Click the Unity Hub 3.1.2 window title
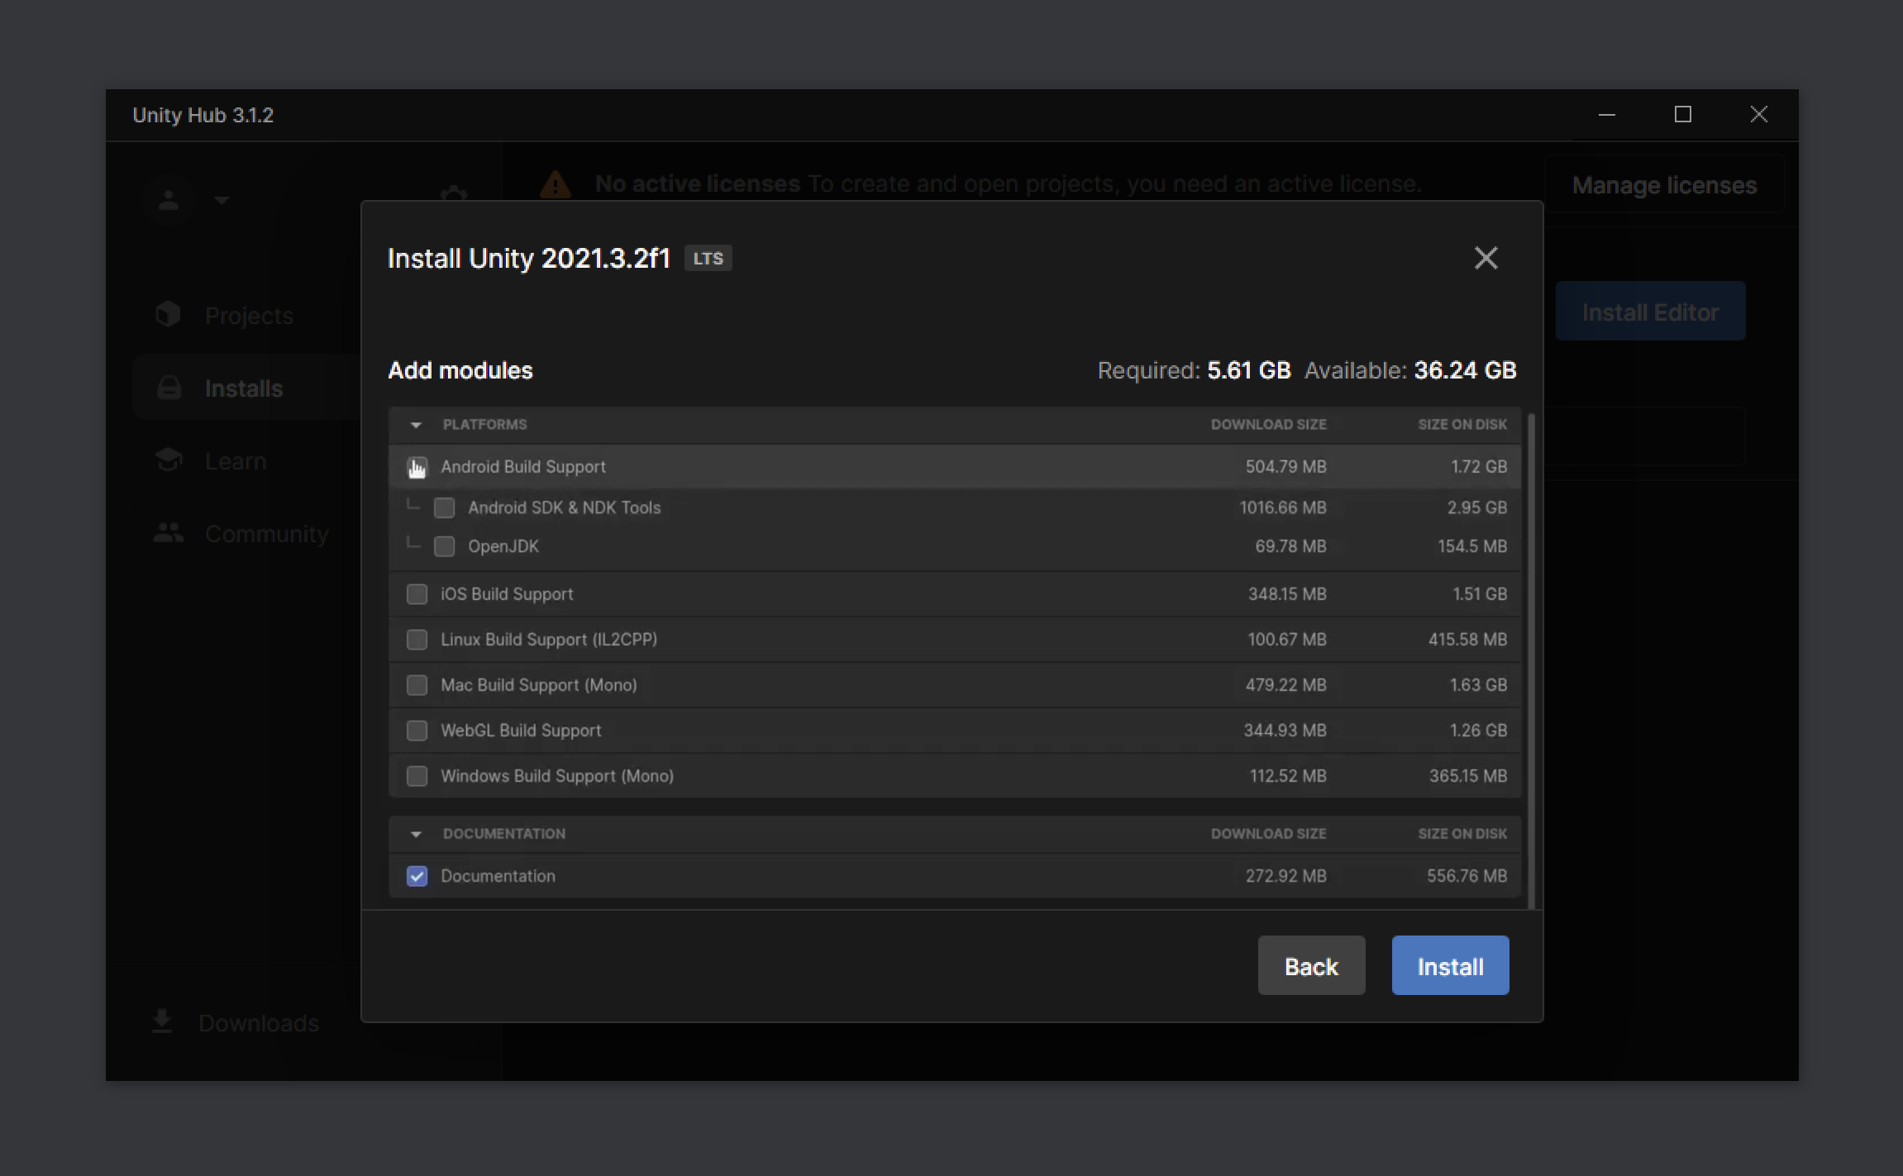The image size is (1903, 1176). pyautogui.click(x=203, y=115)
